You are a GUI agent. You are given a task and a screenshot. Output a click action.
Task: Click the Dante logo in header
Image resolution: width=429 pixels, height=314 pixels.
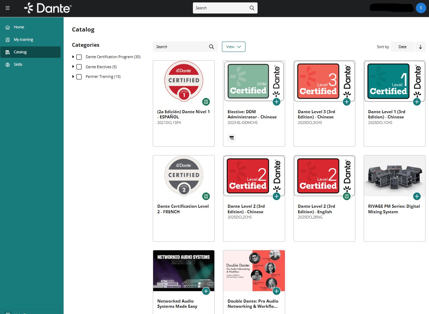tap(48, 8)
